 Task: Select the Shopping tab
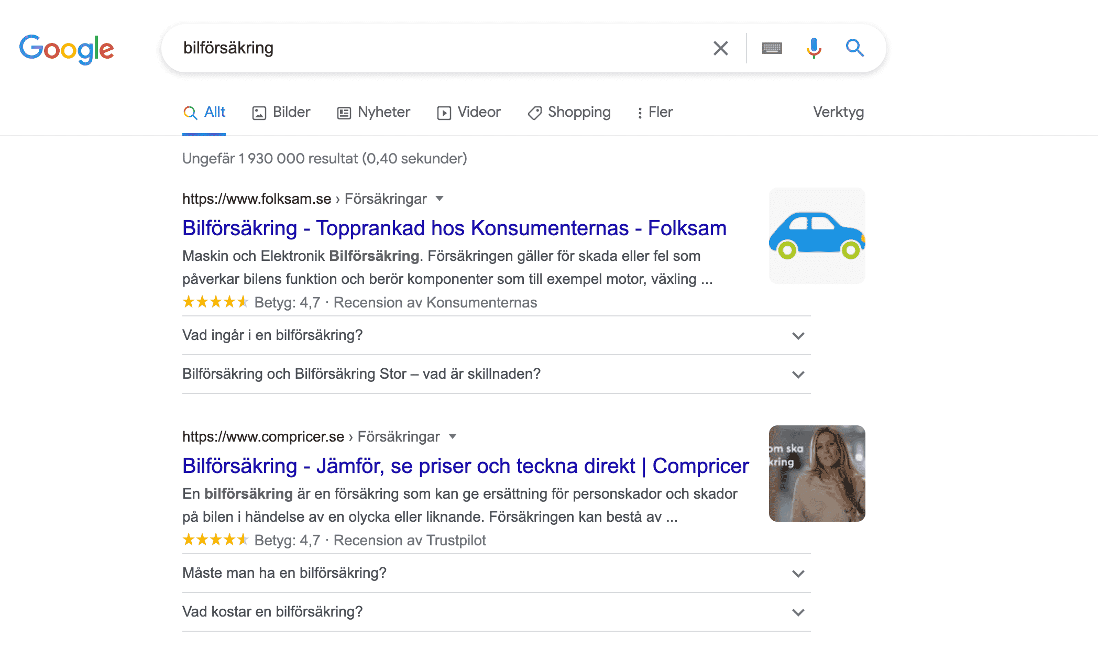pyautogui.click(x=569, y=112)
